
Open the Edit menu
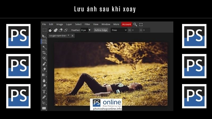(51, 24)
